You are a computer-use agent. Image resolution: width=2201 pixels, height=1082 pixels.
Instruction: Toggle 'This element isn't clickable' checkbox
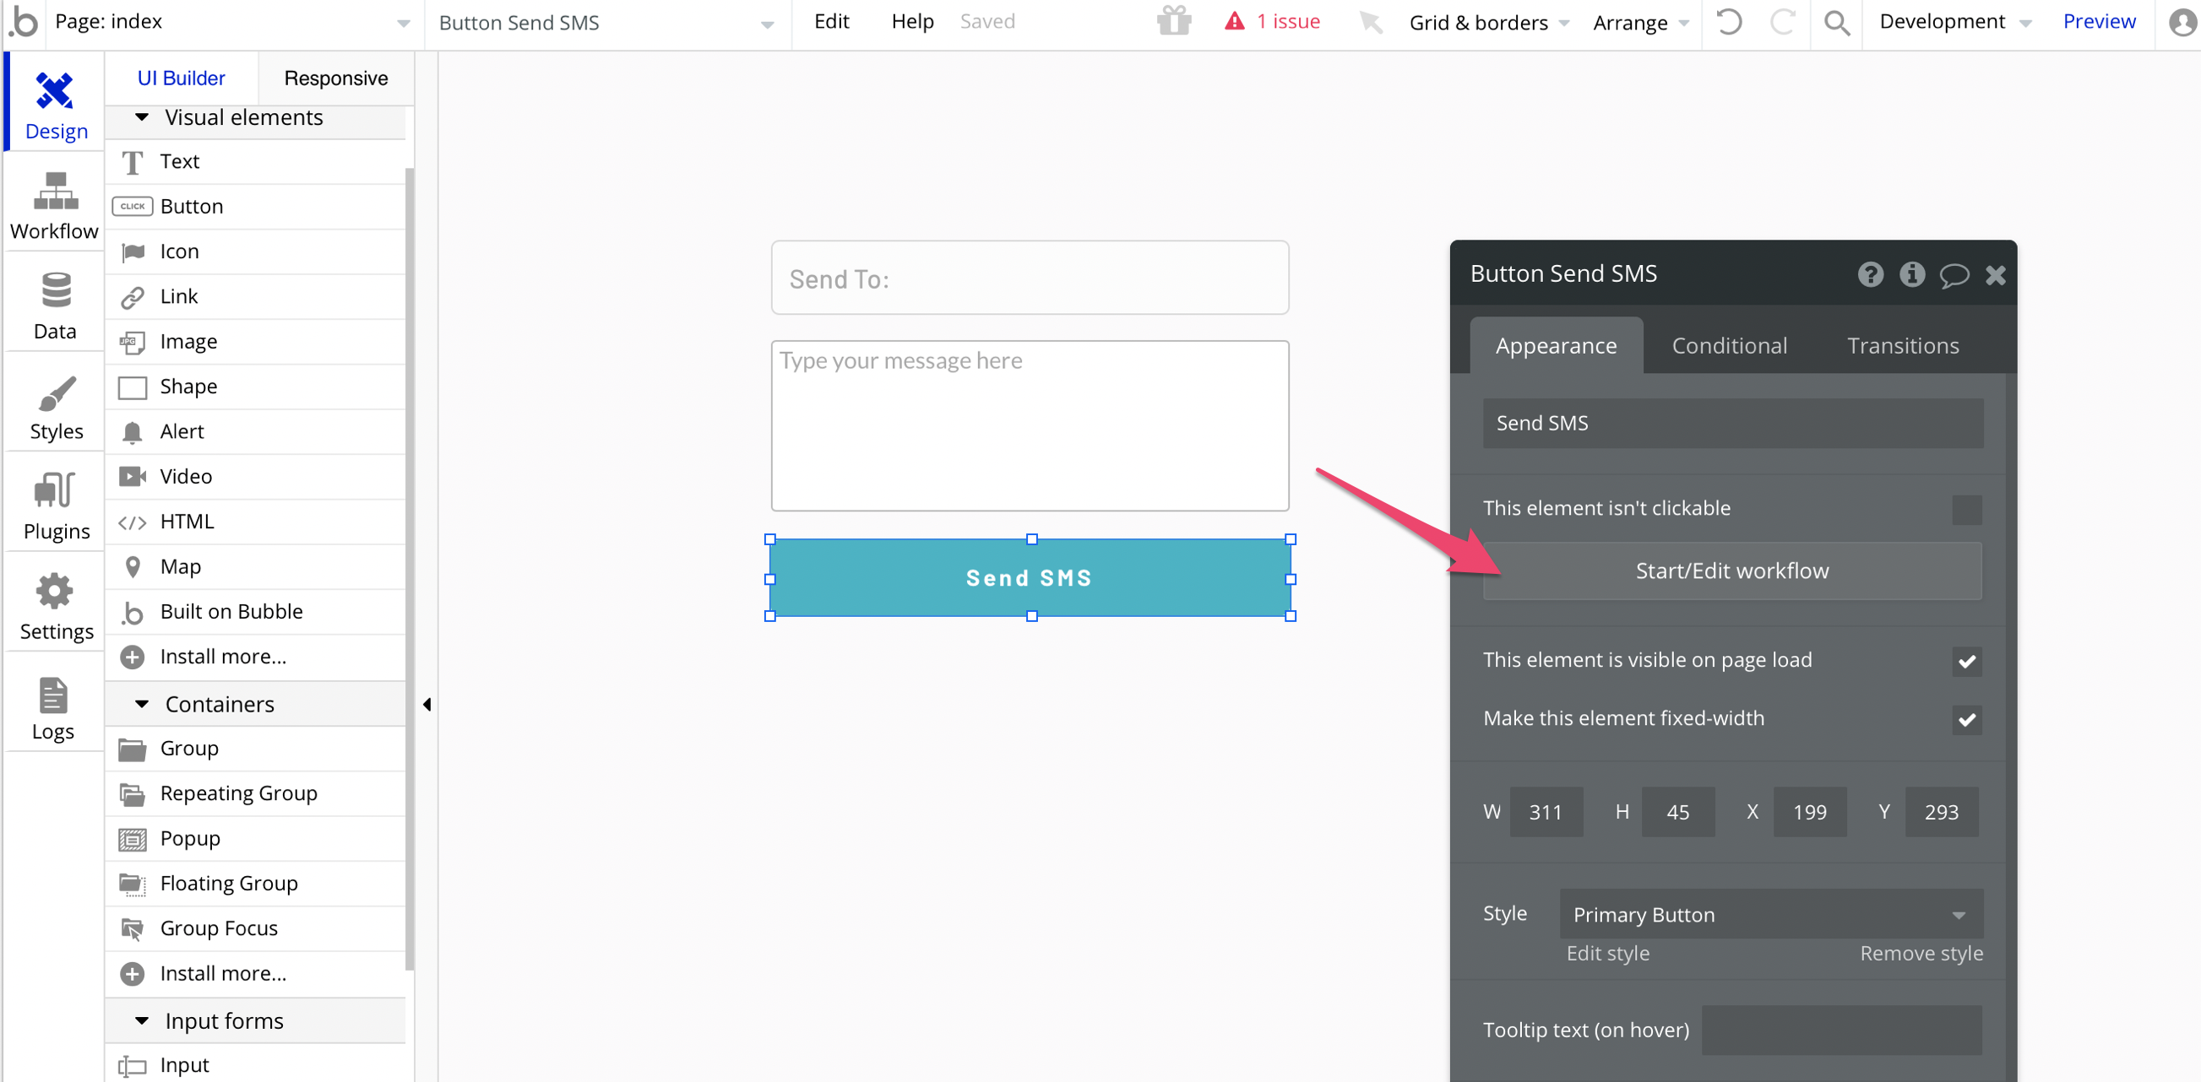pyautogui.click(x=1966, y=510)
